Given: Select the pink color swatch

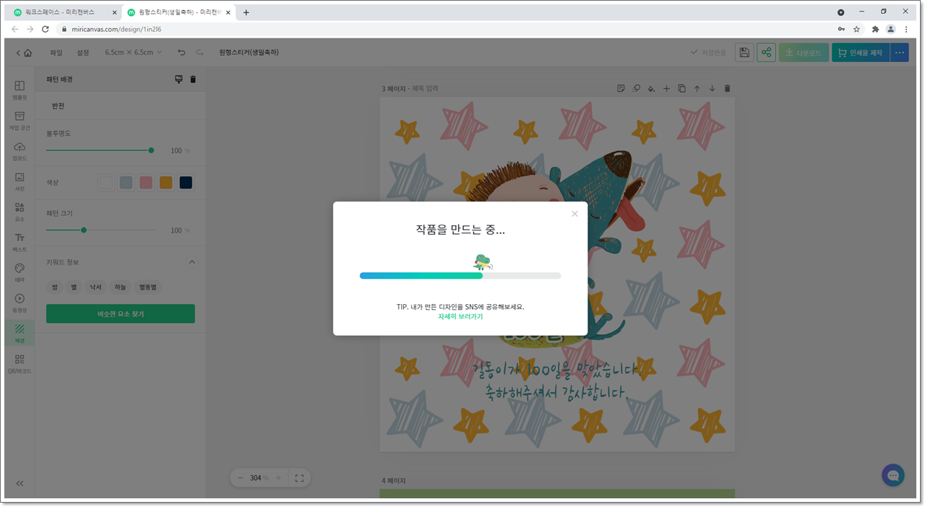Looking at the screenshot, I should pyautogui.click(x=146, y=183).
